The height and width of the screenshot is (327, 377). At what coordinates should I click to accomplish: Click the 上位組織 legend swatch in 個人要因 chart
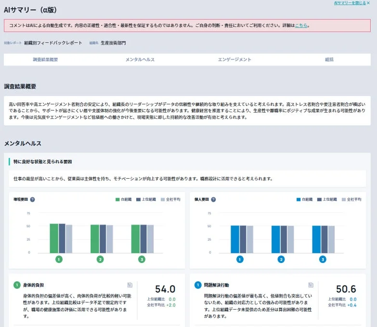[319, 199]
